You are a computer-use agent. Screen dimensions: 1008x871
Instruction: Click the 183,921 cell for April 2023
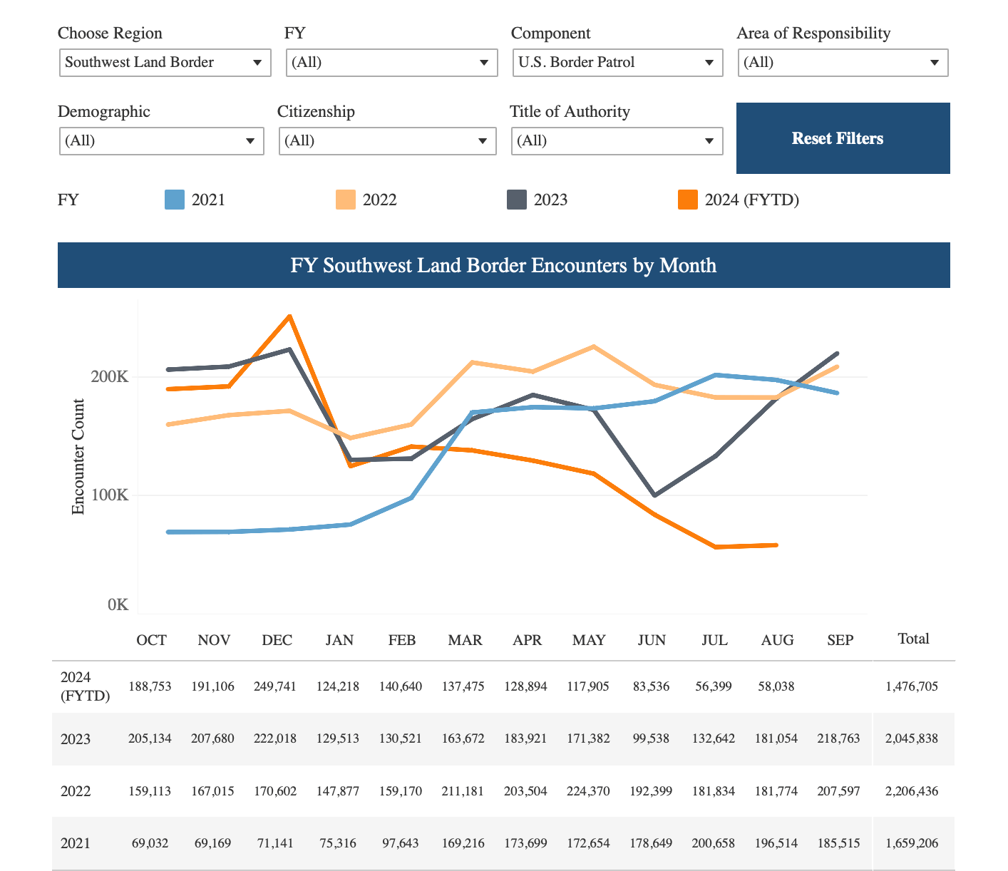(525, 738)
